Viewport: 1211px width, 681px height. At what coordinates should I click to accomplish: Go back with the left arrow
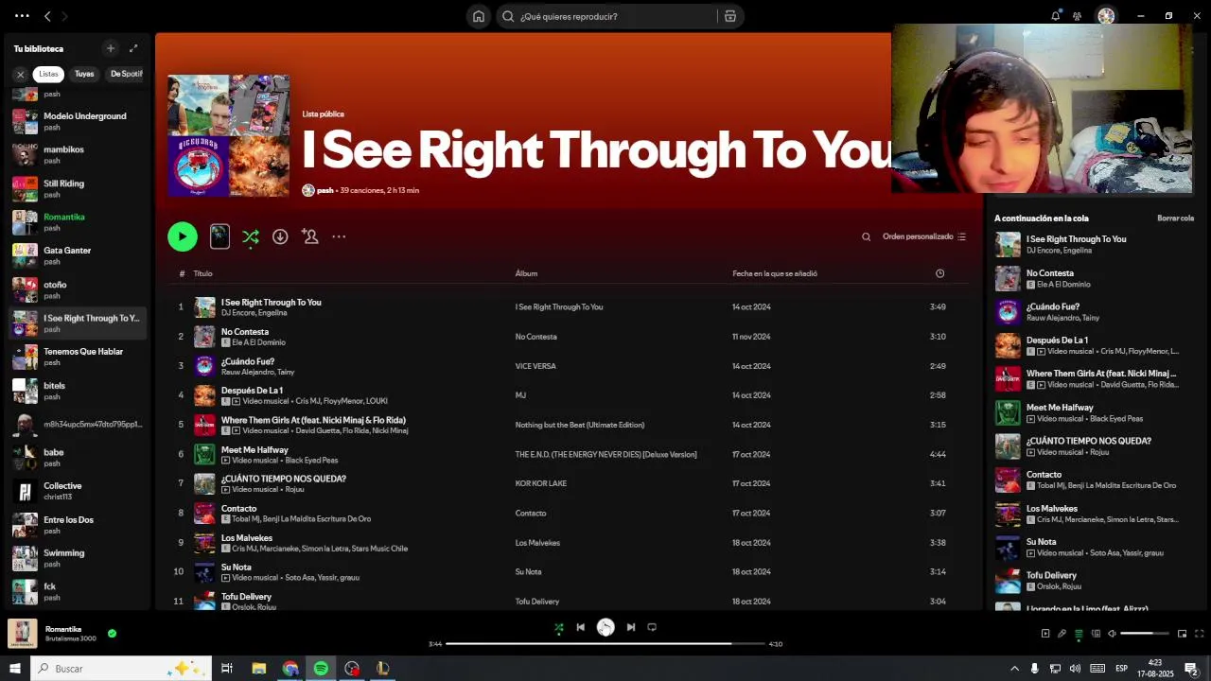click(47, 16)
